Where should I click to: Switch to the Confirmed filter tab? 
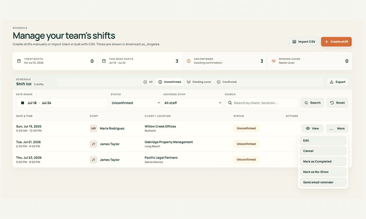tap(226, 82)
